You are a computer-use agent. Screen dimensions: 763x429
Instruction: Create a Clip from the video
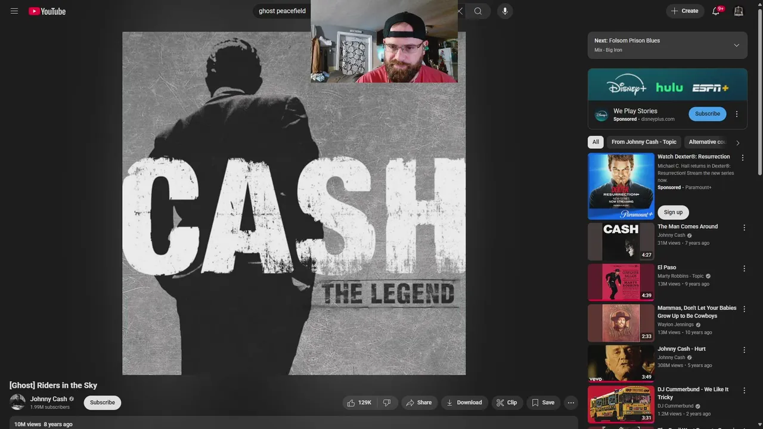(507, 403)
